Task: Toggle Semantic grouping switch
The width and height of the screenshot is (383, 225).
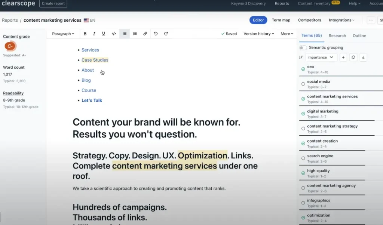Action: [303, 47]
